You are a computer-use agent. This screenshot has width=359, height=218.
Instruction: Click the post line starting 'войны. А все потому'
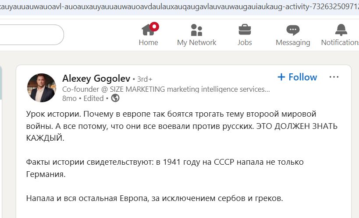pyautogui.click(x=182, y=126)
